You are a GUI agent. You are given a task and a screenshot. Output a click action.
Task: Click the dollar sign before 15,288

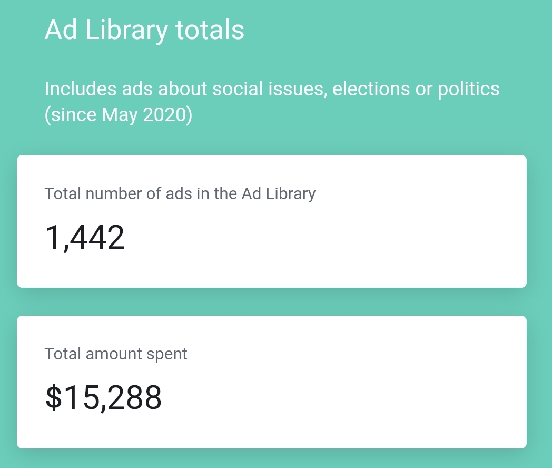54,397
